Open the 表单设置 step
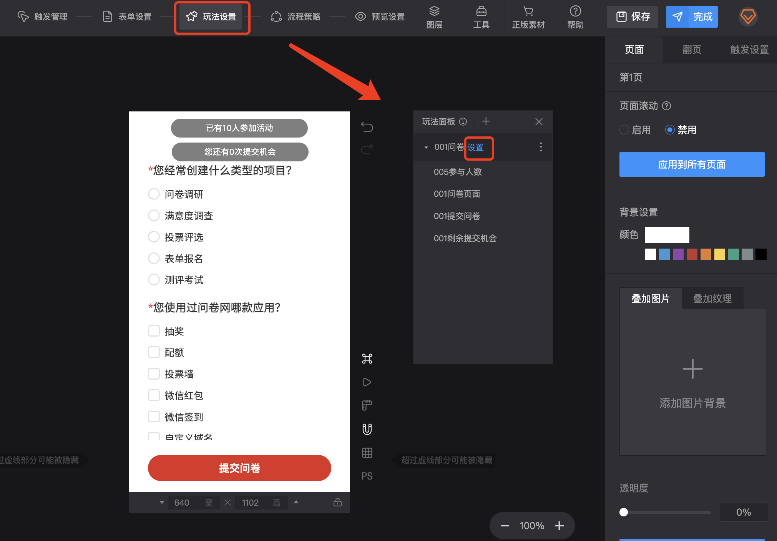This screenshot has height=541, width=777. tap(127, 17)
